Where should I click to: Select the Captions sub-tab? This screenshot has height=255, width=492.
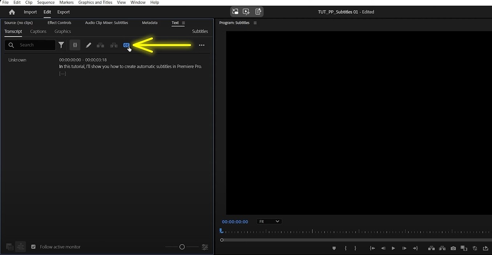point(38,32)
